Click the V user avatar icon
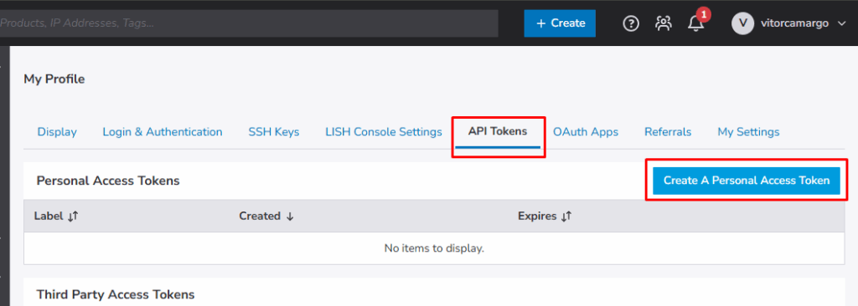858x306 pixels. point(742,23)
